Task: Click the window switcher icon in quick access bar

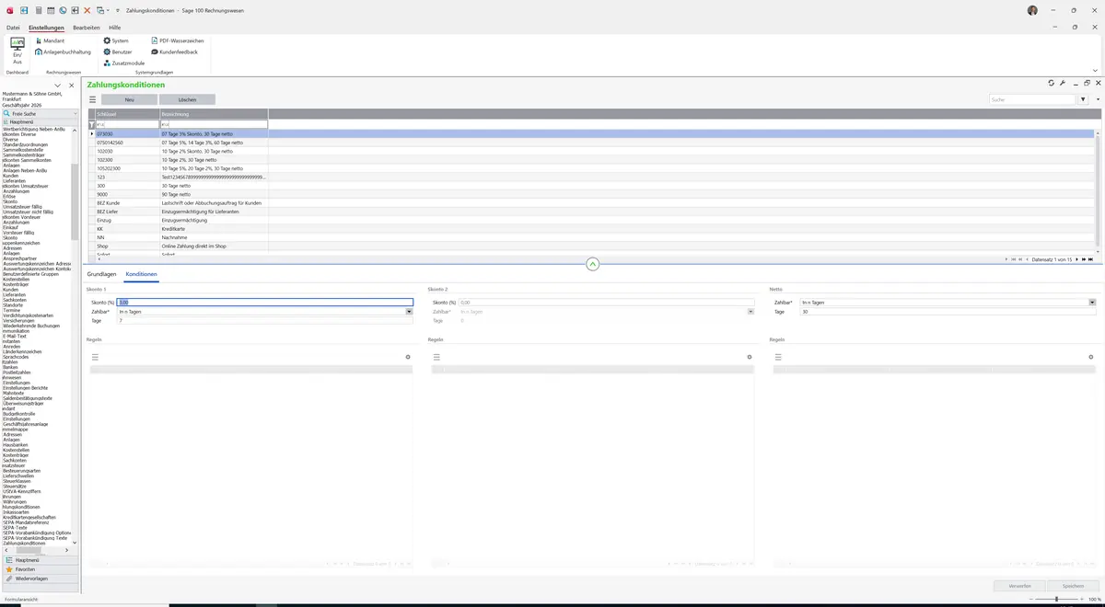Action: 99,9
